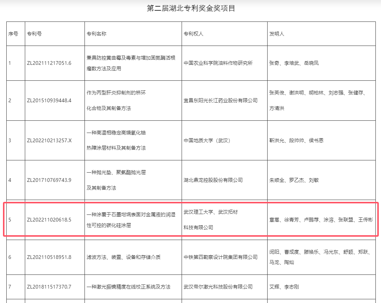Select the 专利权人 column header
The height and width of the screenshot is (303, 381).
pos(193,34)
